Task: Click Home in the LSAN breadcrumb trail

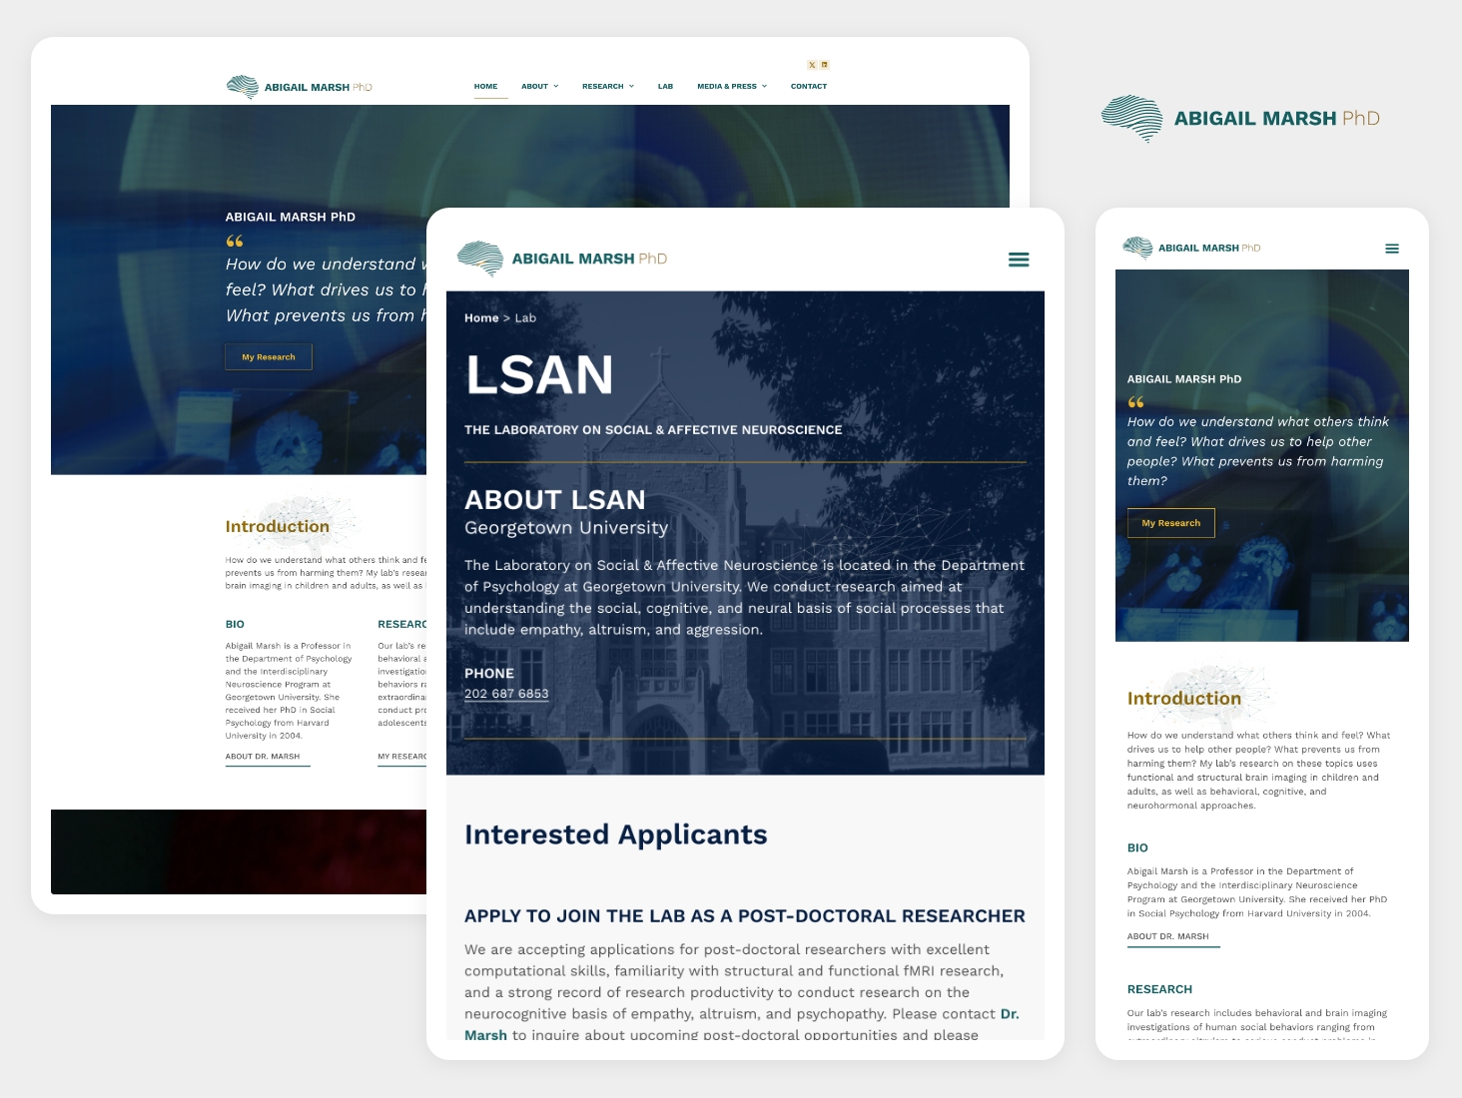Action: 482,317
